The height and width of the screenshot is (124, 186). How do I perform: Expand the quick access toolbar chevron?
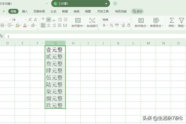(x=4, y=11)
